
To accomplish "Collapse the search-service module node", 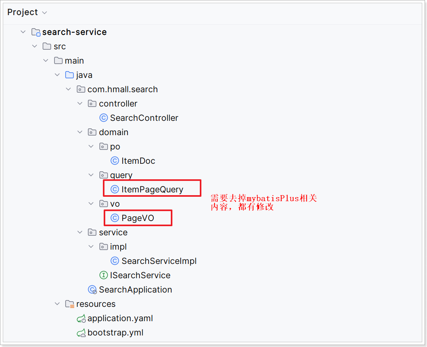I will tap(23, 32).
